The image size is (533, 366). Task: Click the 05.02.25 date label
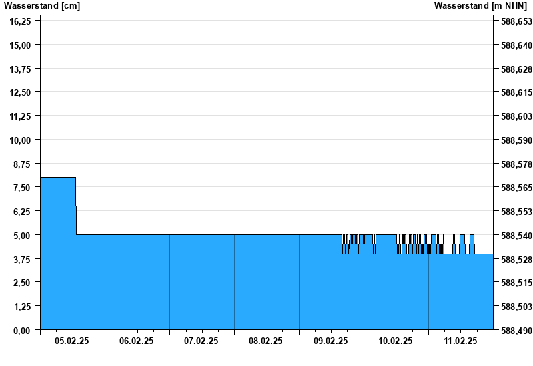click(72, 341)
